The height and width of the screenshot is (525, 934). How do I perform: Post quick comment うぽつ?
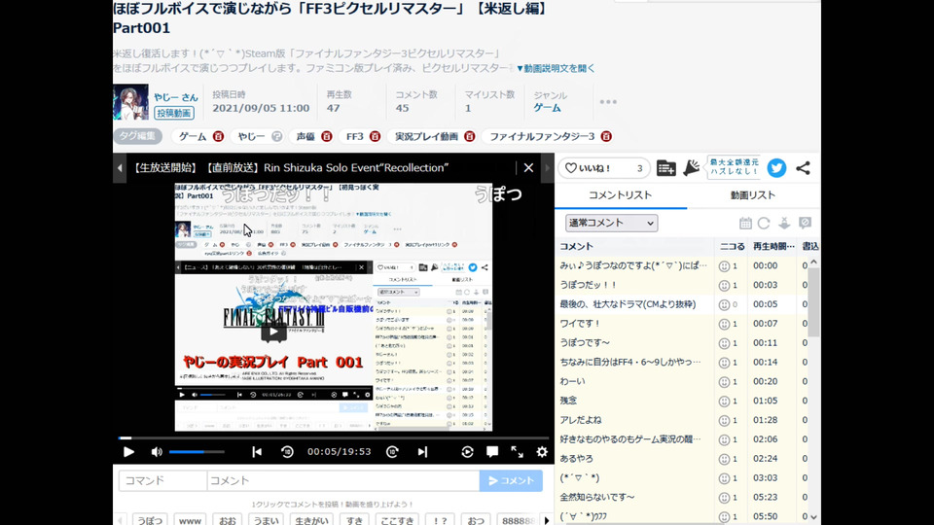click(150, 519)
